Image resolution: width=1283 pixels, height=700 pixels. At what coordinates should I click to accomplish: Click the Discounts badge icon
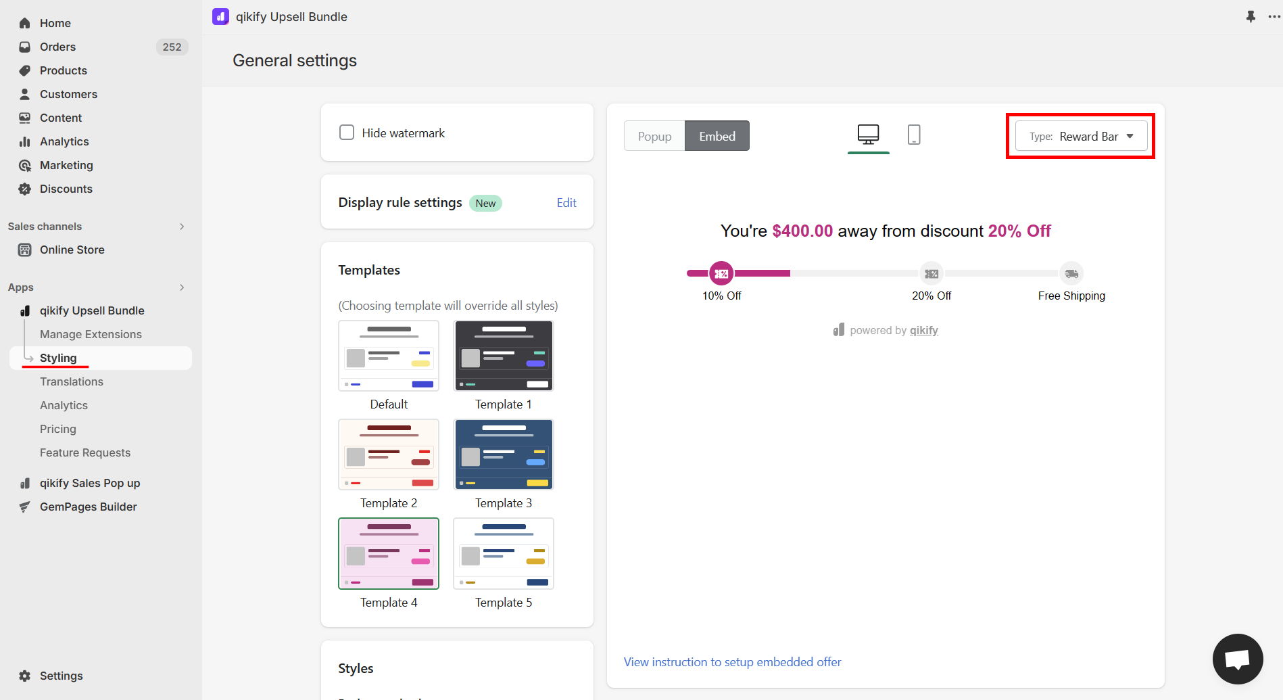[x=24, y=189]
